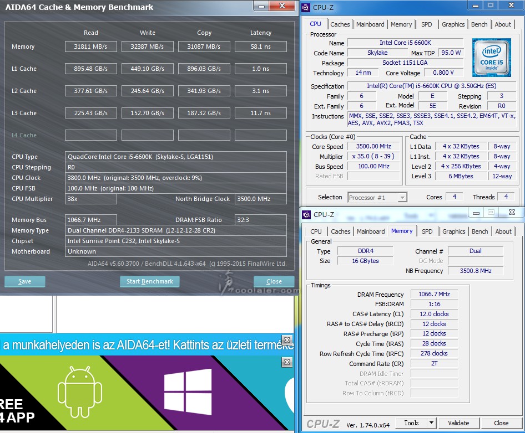This screenshot has width=525, height=433.
Task: Click the Command Rate value 2T
Action: tap(435, 363)
